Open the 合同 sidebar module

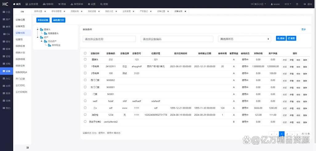pyautogui.click(x=6, y=86)
